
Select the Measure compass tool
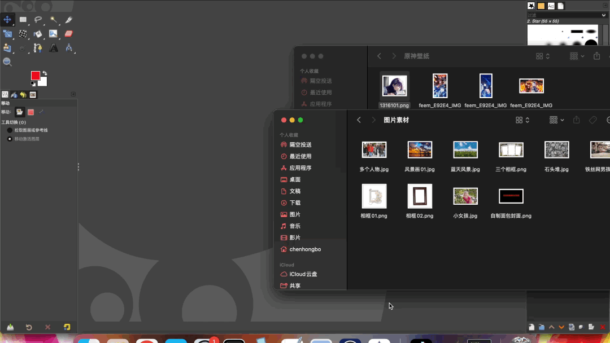pos(68,48)
